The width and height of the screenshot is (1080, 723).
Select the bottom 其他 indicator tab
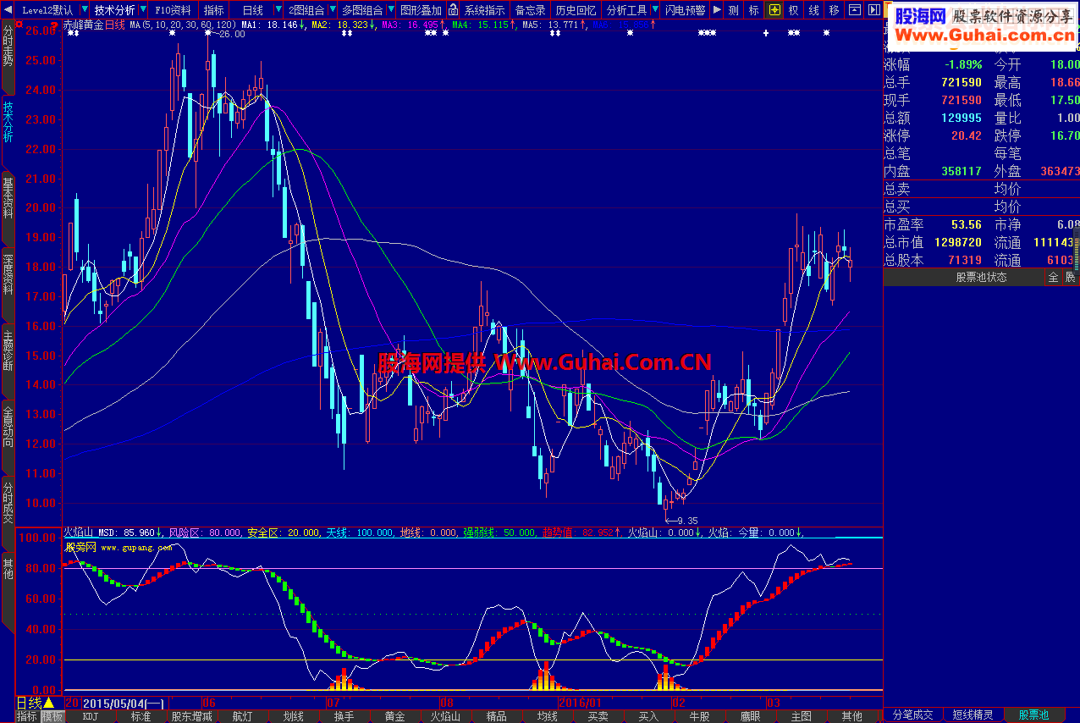(851, 716)
